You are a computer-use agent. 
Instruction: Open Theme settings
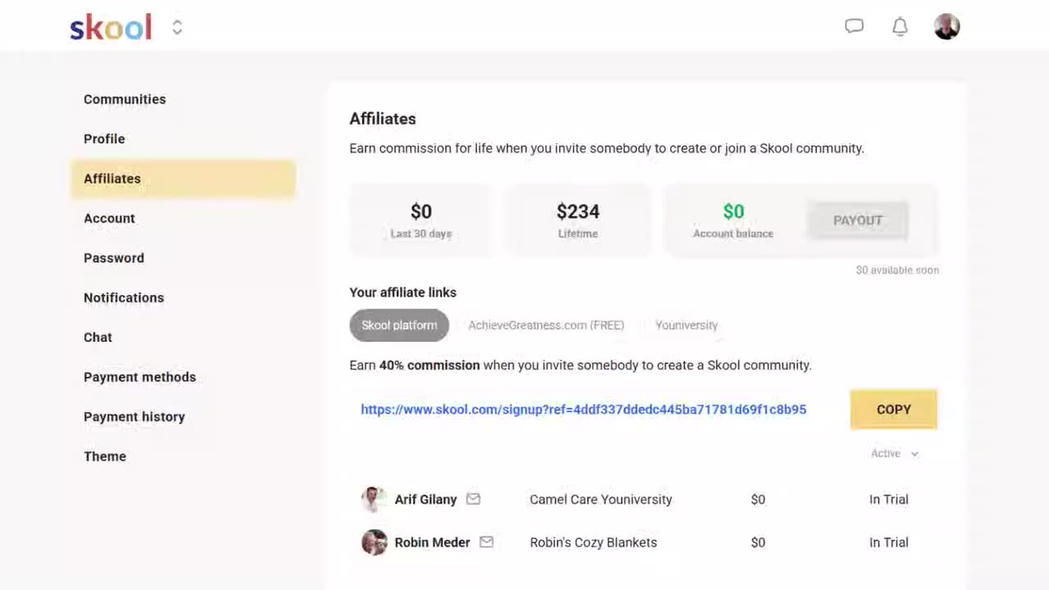(105, 456)
